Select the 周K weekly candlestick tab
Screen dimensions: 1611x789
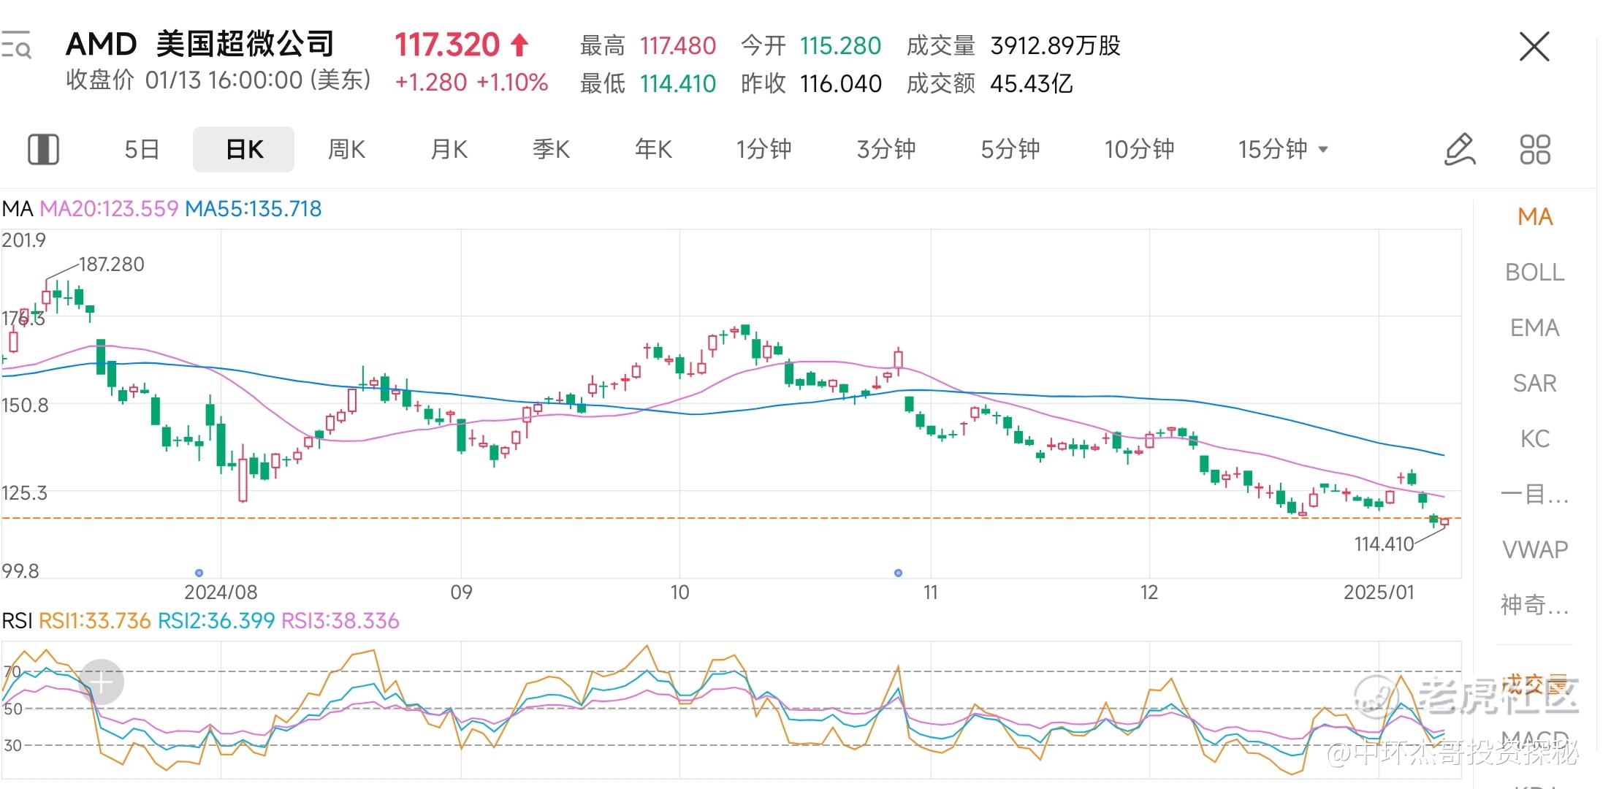click(346, 150)
